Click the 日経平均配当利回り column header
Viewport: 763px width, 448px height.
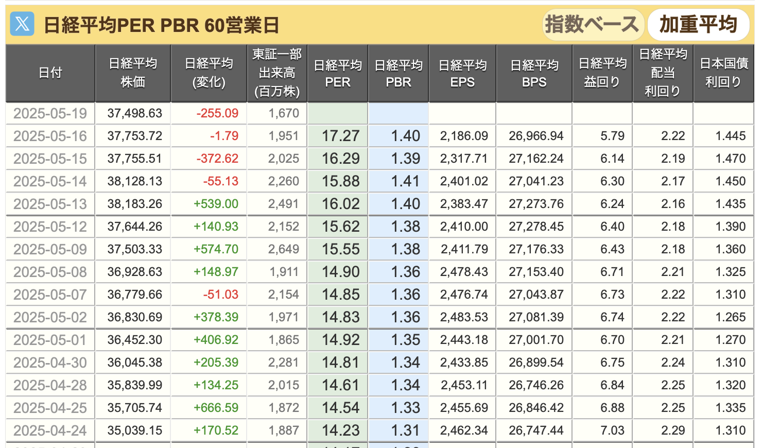[x=663, y=73]
